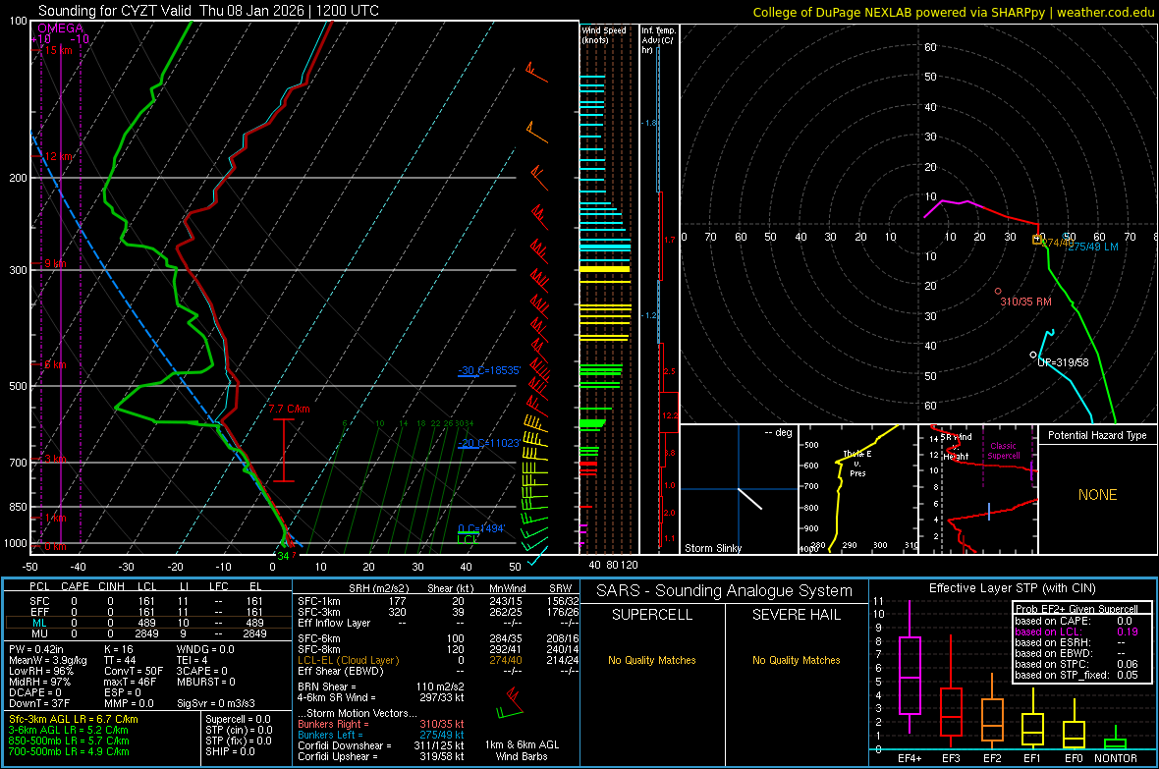
Task: Click the NONE hazard type value
Action: click(1097, 495)
